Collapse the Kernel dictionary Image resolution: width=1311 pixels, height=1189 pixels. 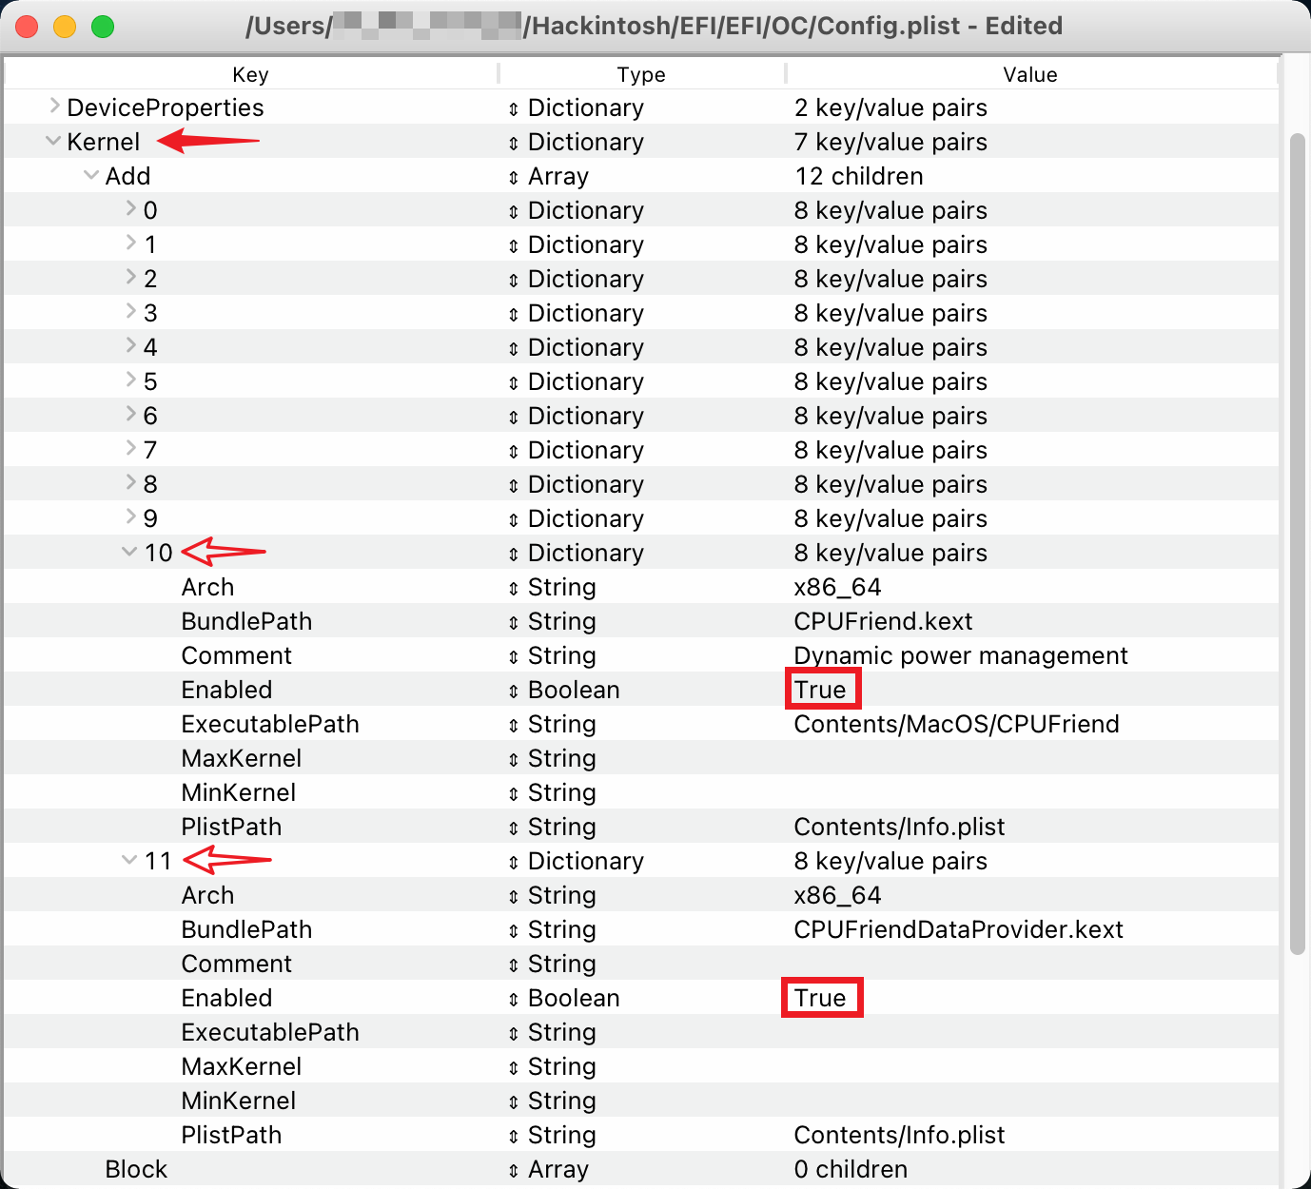coord(52,141)
